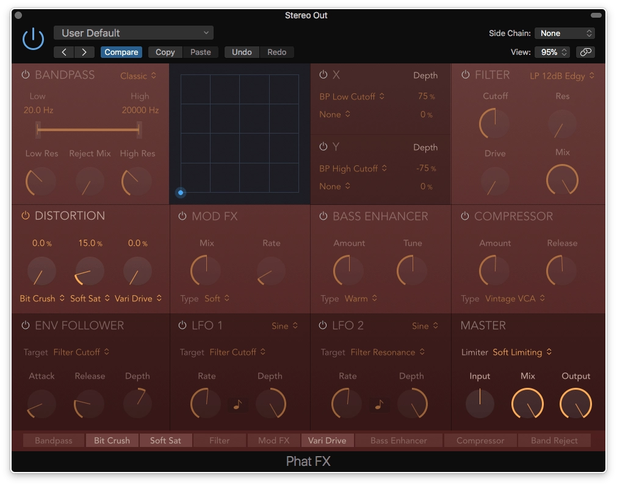Click the Master Input knob
The image size is (617, 486).
point(480,404)
